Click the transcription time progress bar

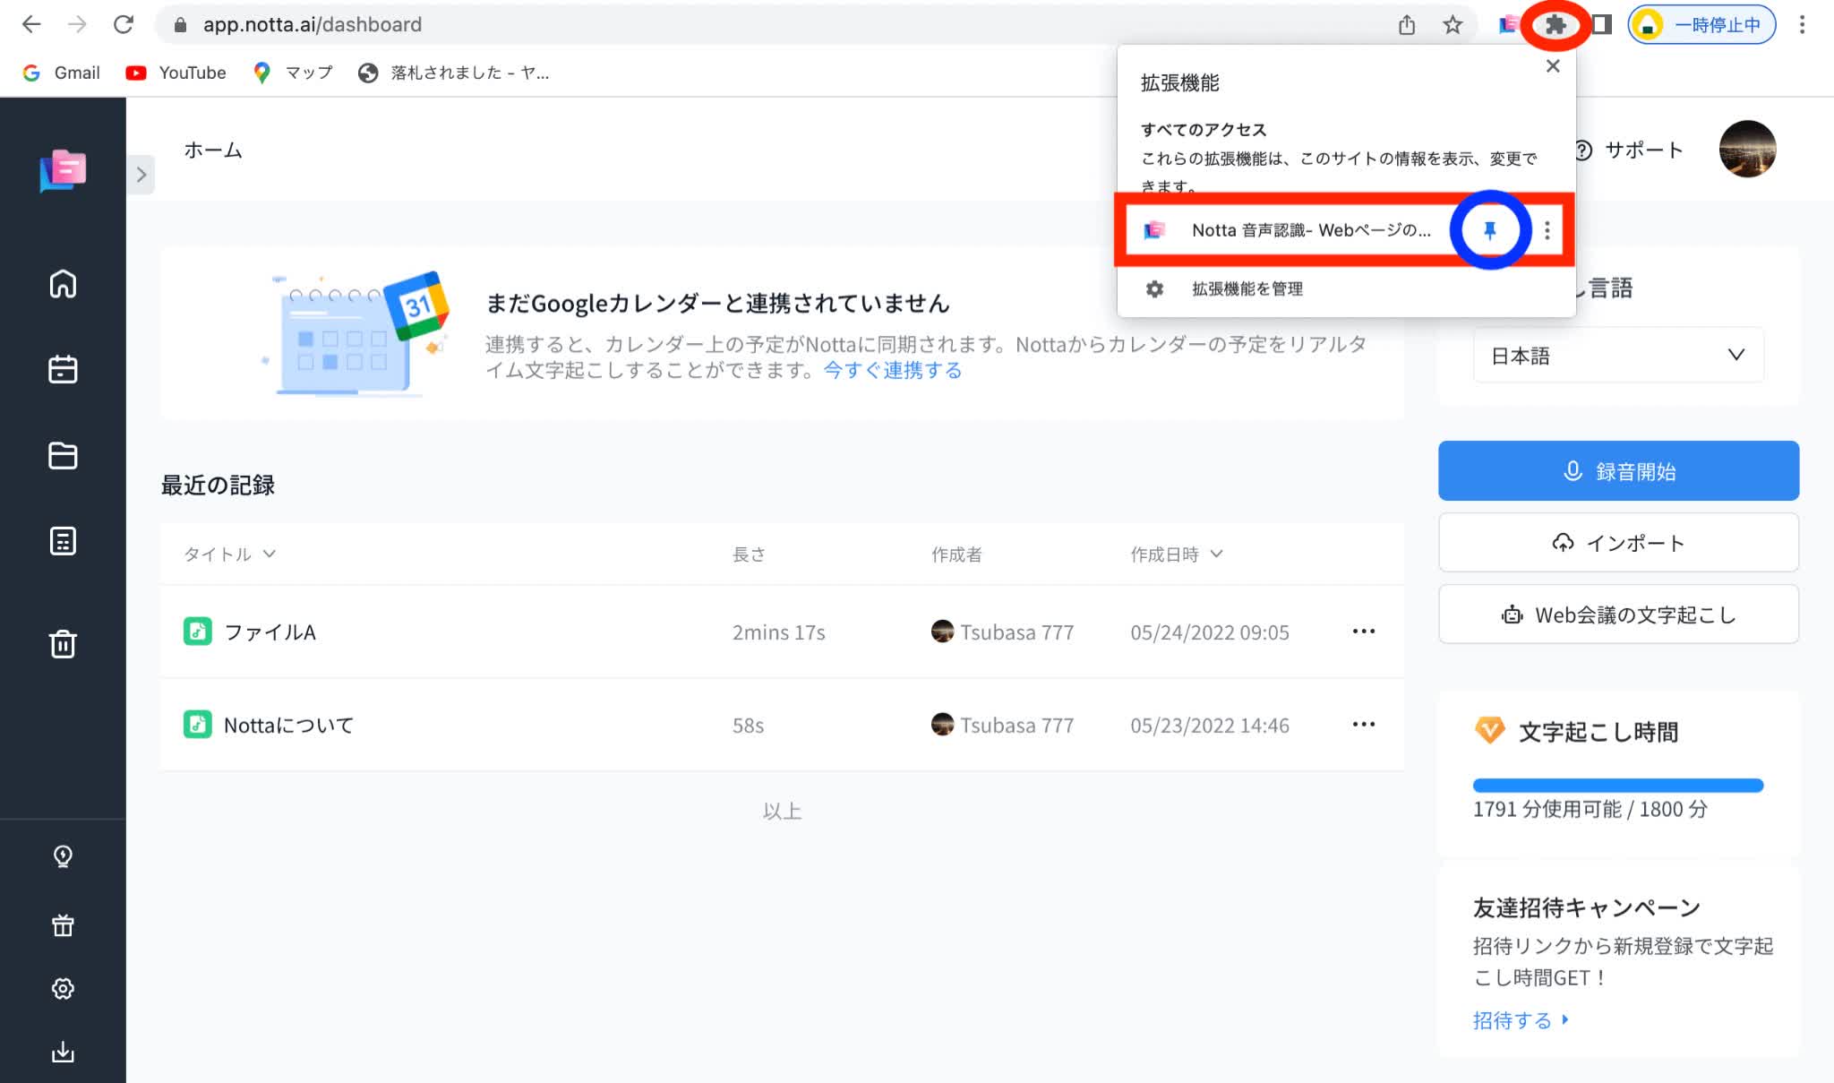1617,786
